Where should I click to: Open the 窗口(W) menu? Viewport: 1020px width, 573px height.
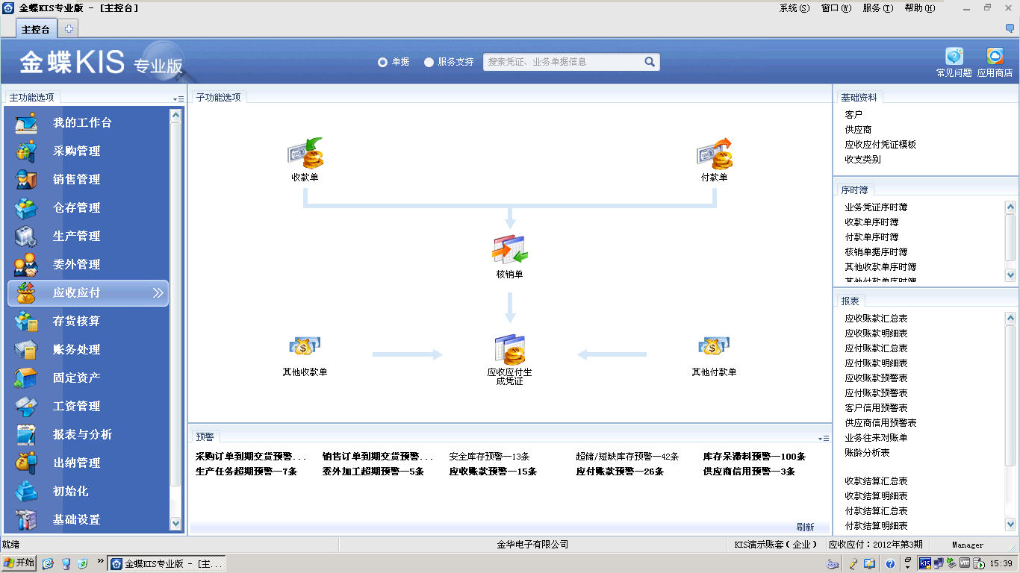836,8
